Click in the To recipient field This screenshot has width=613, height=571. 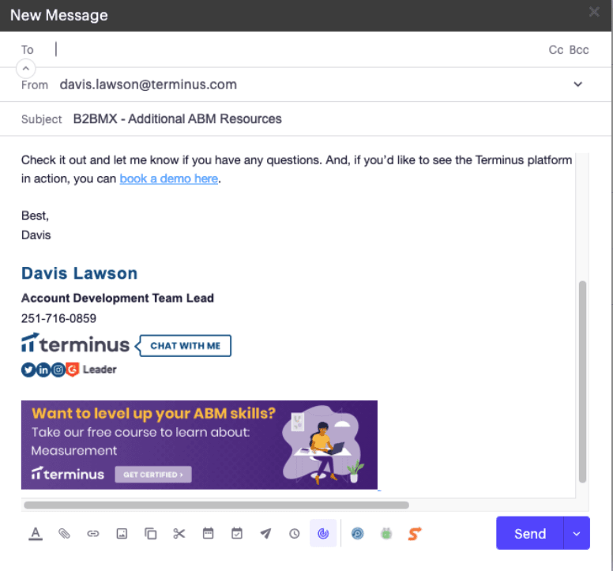click(x=292, y=50)
